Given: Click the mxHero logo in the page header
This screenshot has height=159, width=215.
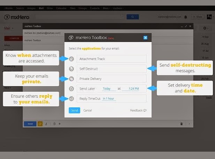Looking at the screenshot, I should coord(16,17).
